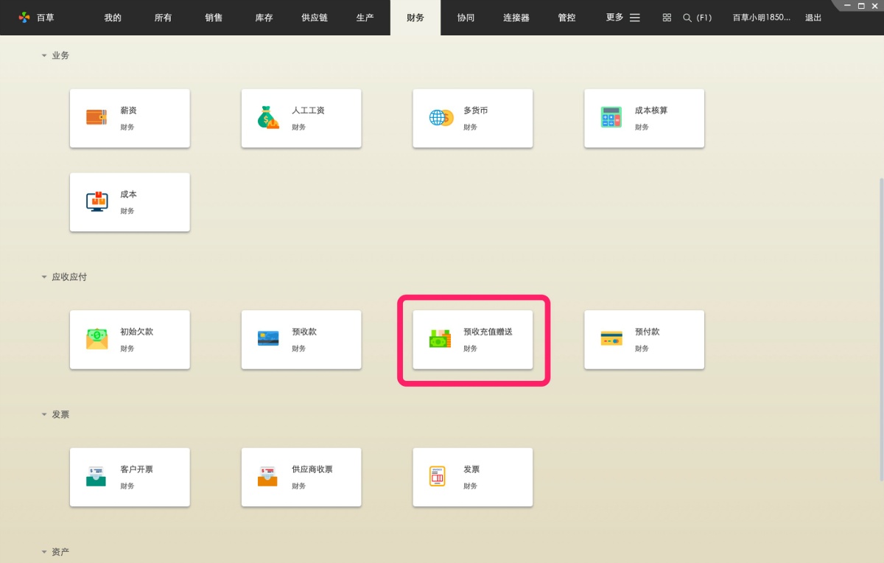Click the vertical scrollbar thumb

[880, 328]
